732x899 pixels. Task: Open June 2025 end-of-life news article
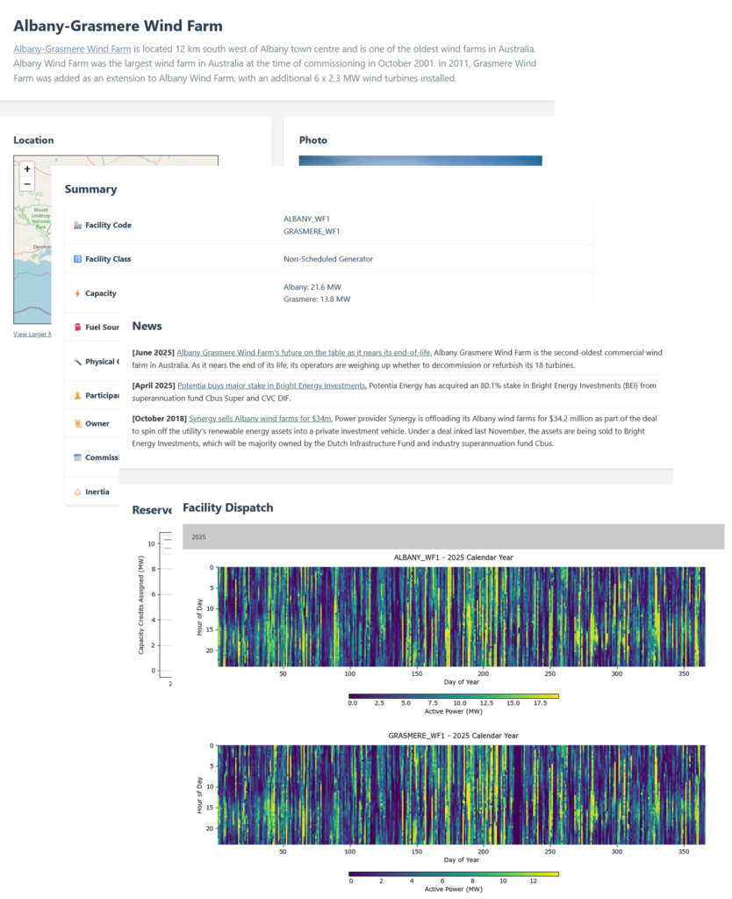coord(304,352)
